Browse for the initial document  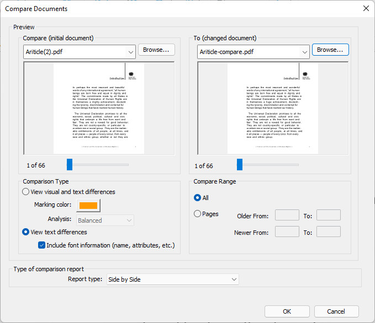[x=156, y=50]
